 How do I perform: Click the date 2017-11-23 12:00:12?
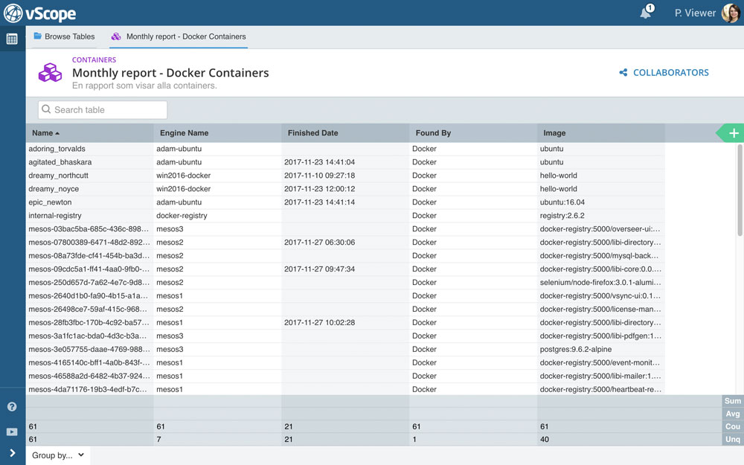319,188
